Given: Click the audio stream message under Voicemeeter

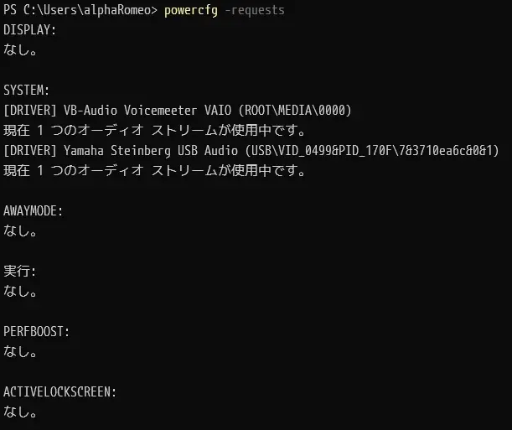Looking at the screenshot, I should coord(154,130).
